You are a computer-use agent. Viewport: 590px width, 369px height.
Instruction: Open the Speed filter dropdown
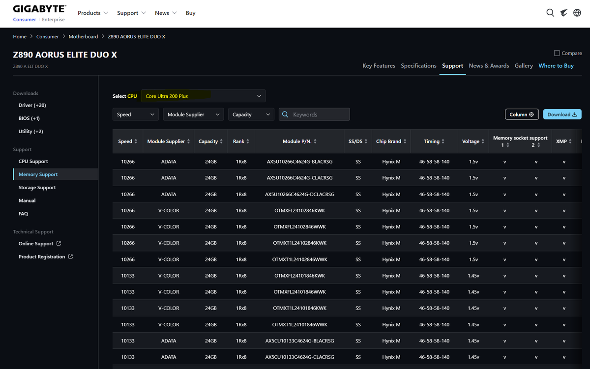(x=135, y=114)
